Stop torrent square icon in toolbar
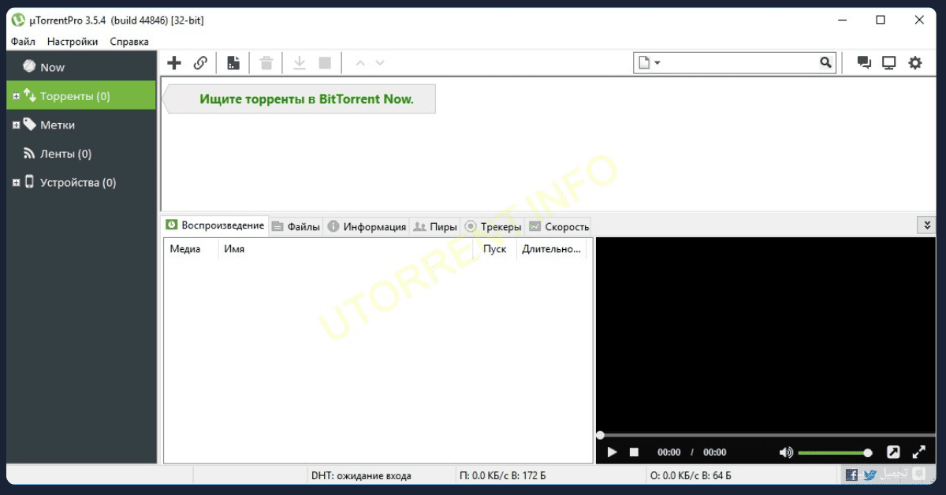Screen dimensions: 946x495 tap(325, 63)
